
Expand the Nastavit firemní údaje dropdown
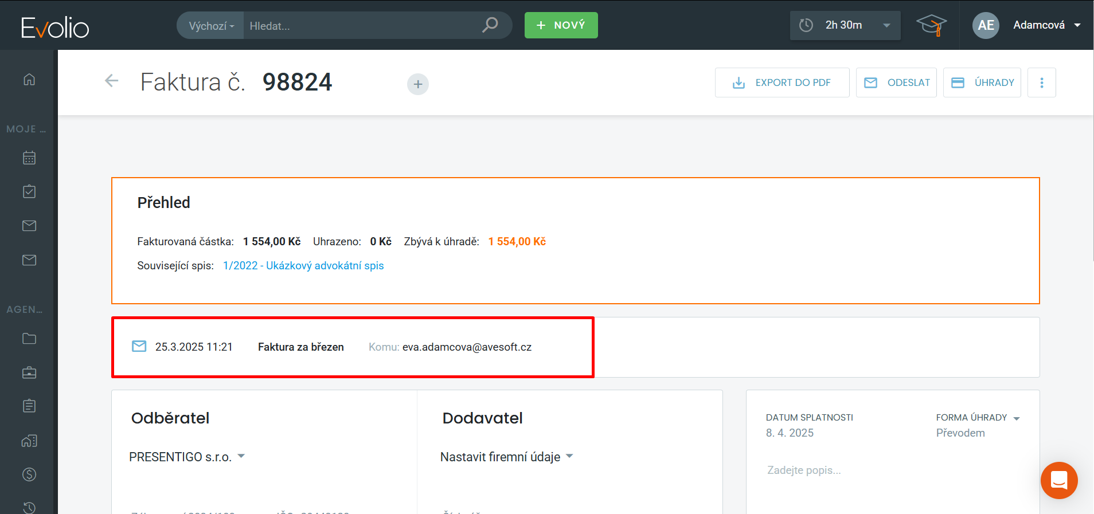point(506,457)
